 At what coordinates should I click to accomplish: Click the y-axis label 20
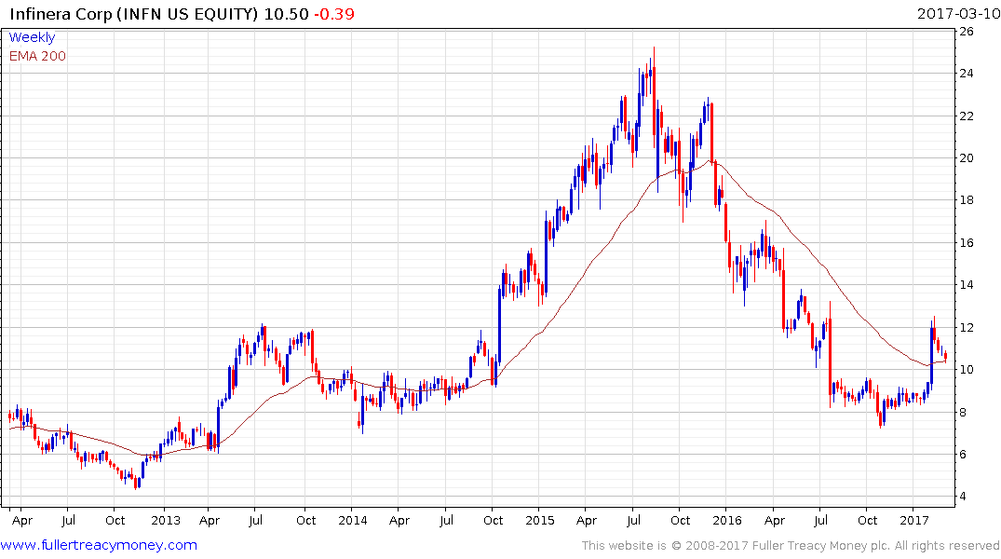(967, 158)
